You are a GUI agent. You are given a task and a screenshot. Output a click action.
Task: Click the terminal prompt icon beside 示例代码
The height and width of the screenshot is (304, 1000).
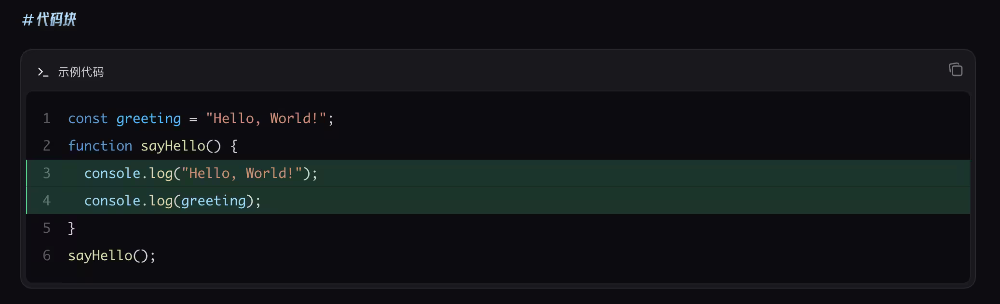(x=43, y=72)
